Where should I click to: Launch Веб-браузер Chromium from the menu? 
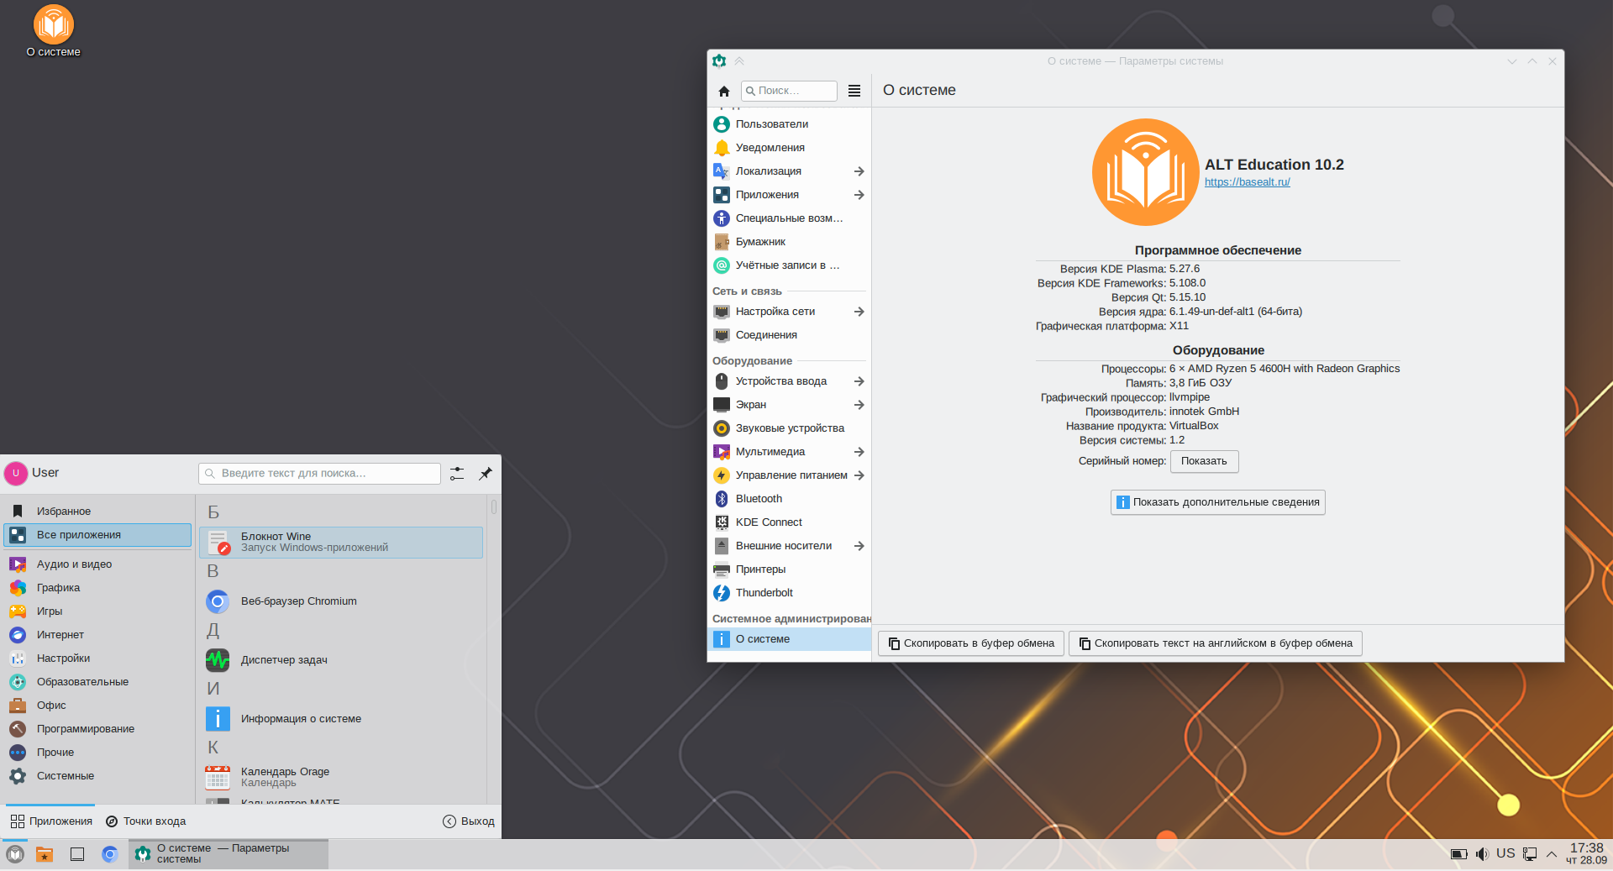click(x=341, y=601)
